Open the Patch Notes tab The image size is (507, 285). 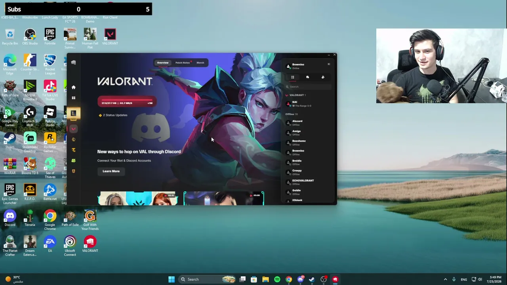[x=183, y=63]
